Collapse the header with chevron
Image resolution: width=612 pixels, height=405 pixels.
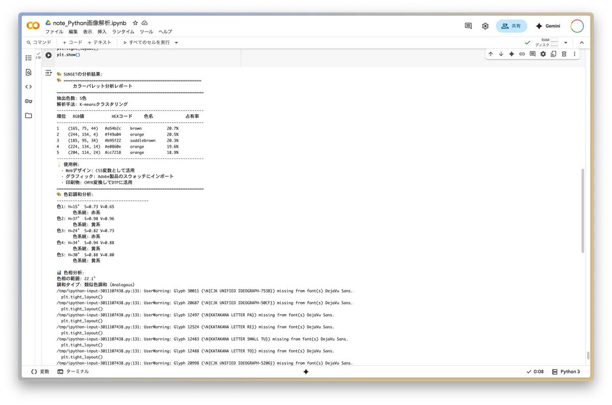[581, 42]
